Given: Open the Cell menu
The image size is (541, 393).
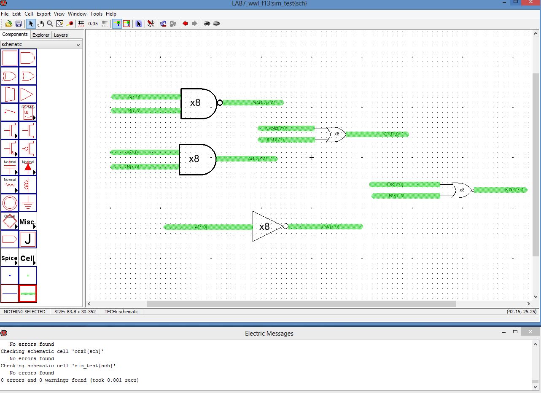Looking at the screenshot, I should click(x=29, y=14).
